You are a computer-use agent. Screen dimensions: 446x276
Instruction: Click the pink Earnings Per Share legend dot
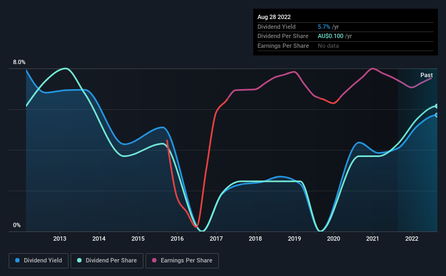154,260
